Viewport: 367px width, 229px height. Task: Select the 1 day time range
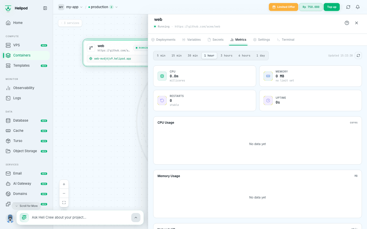[261, 56]
